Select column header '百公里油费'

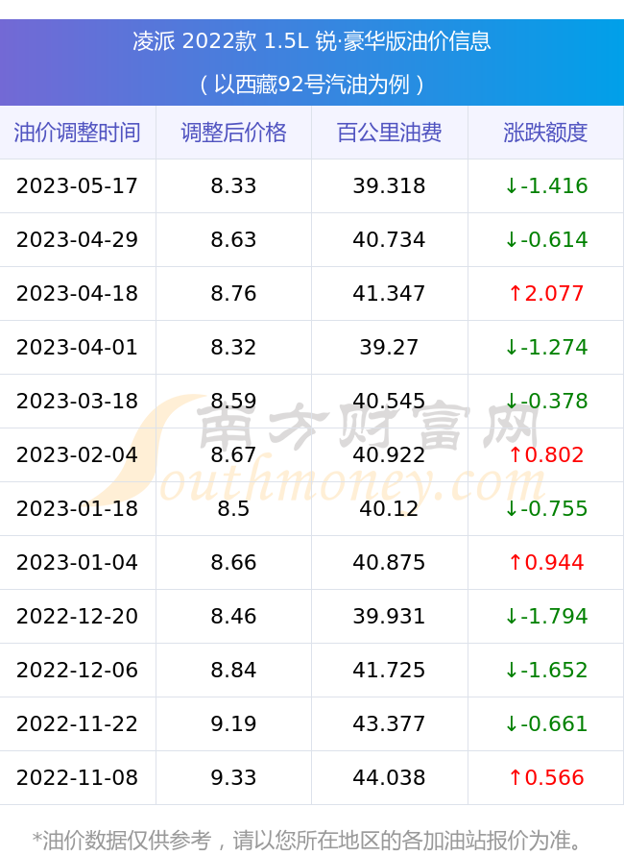[x=390, y=133]
